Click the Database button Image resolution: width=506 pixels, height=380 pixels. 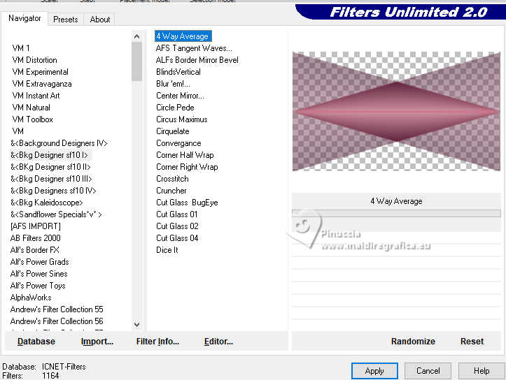point(36,342)
